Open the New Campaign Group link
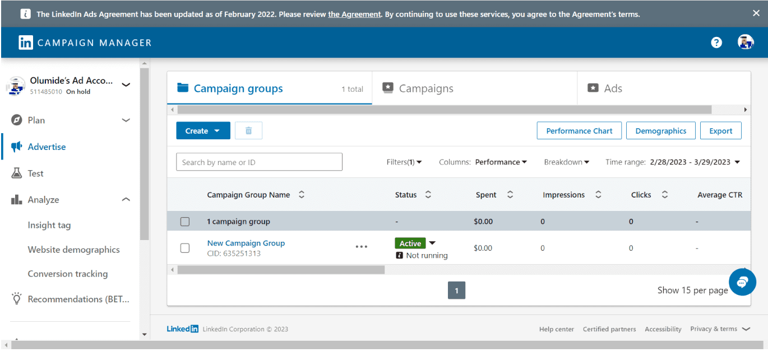Viewport: 768px width, 357px height. (246, 243)
